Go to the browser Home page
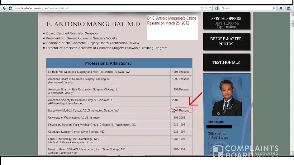Screen dimensions: 294x165 click(x=281, y=8)
